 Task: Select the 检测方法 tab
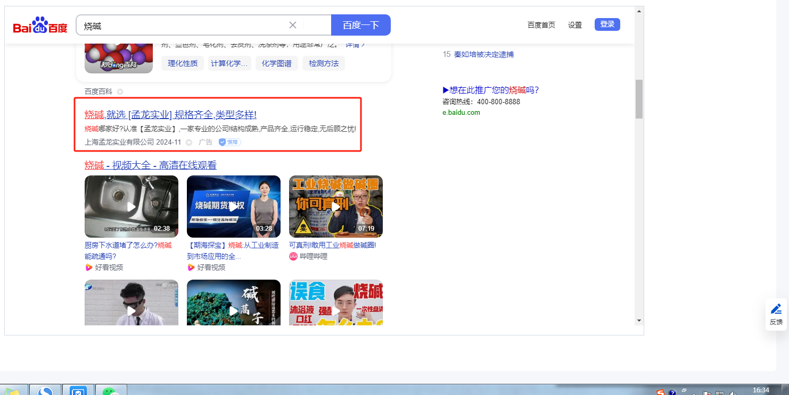pyautogui.click(x=324, y=63)
